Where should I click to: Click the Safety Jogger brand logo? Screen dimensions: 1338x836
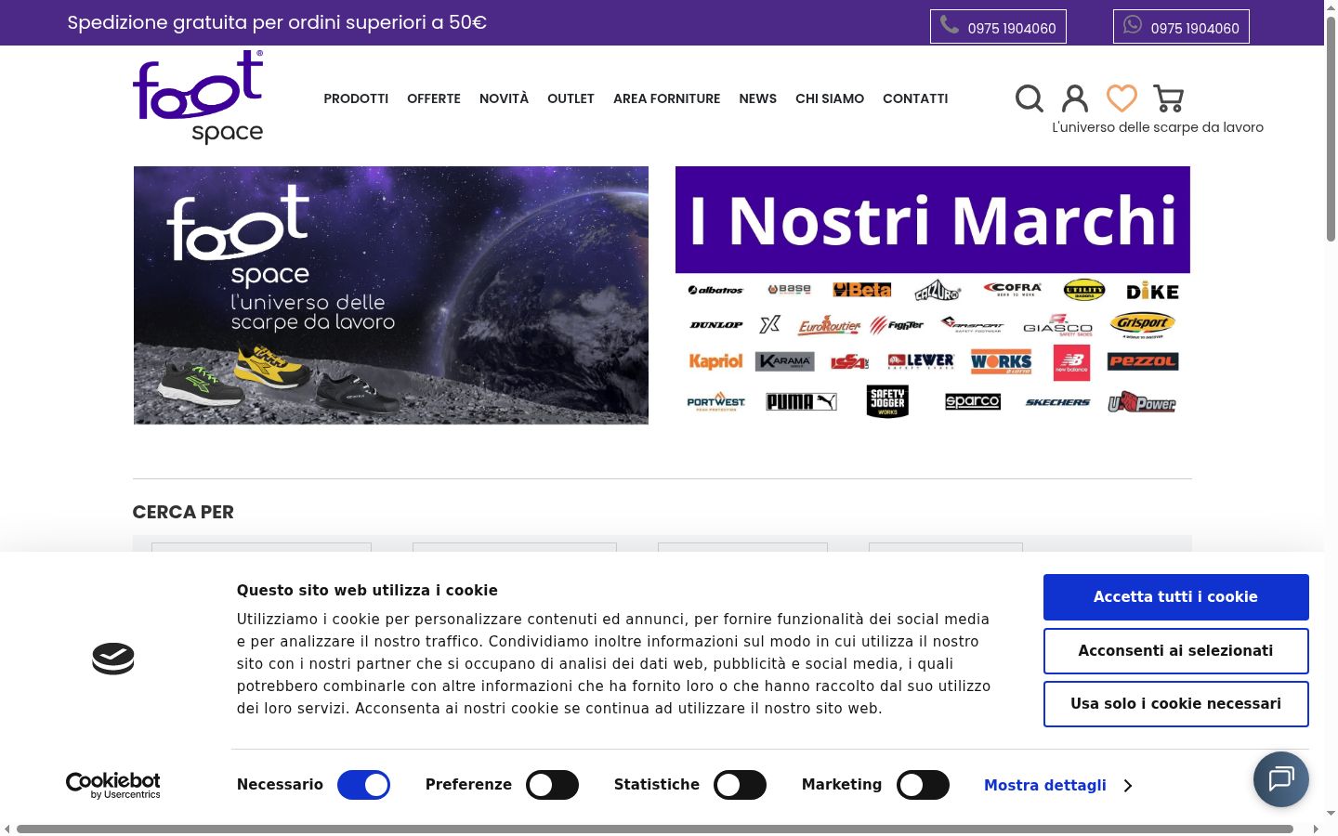[x=887, y=401]
